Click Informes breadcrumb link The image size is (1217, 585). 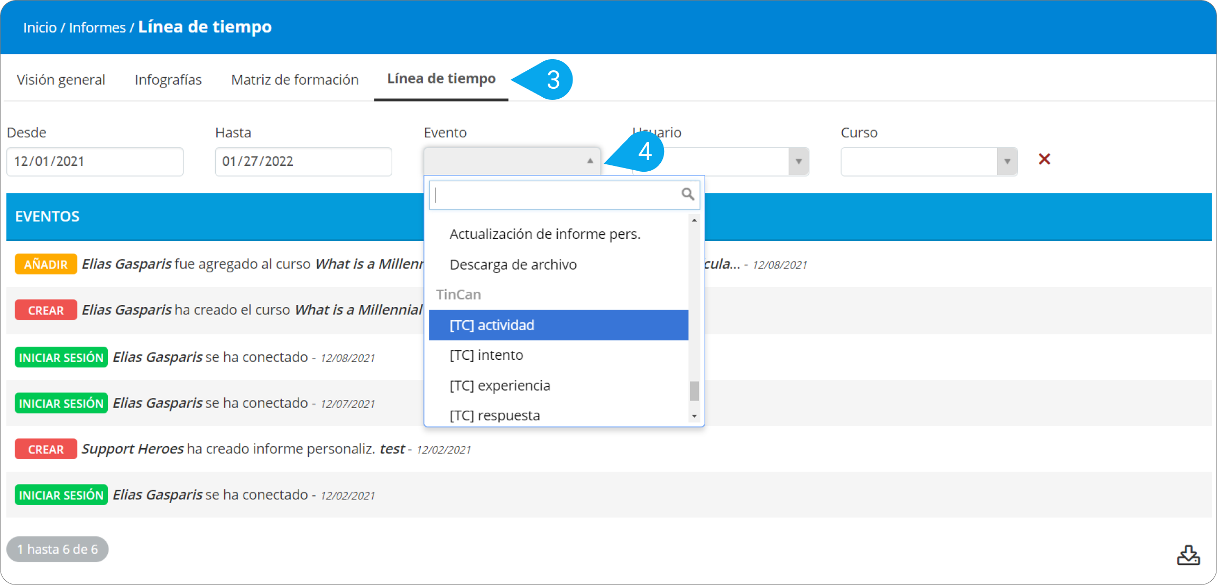[x=97, y=27]
